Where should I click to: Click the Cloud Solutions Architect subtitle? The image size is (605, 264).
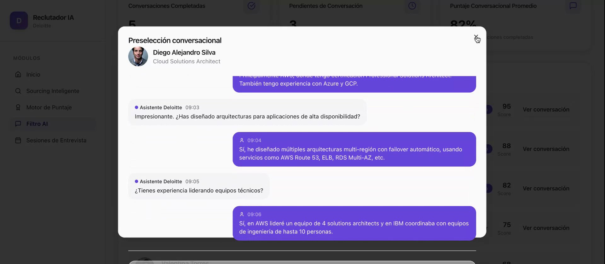pos(187,61)
